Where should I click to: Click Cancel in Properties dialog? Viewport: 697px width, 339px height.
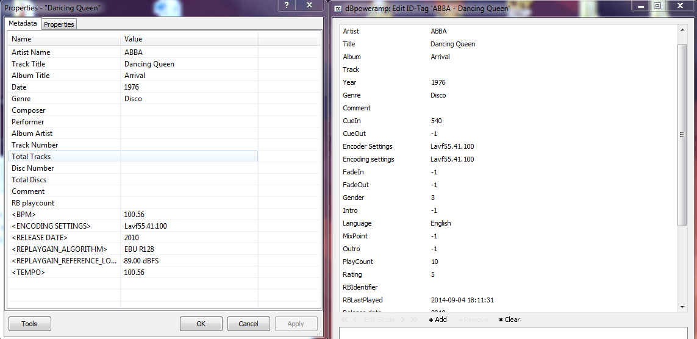248,323
